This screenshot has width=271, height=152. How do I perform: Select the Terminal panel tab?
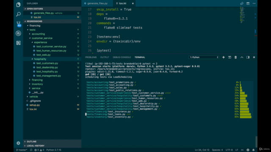(x=140, y=57)
